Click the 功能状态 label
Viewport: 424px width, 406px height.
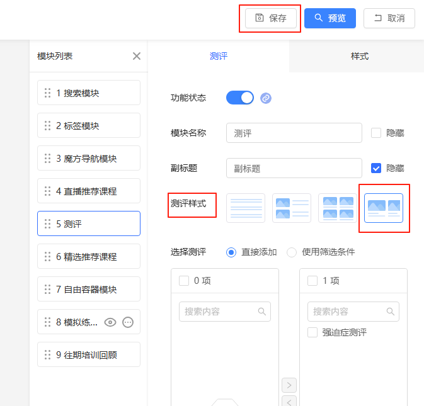[188, 98]
